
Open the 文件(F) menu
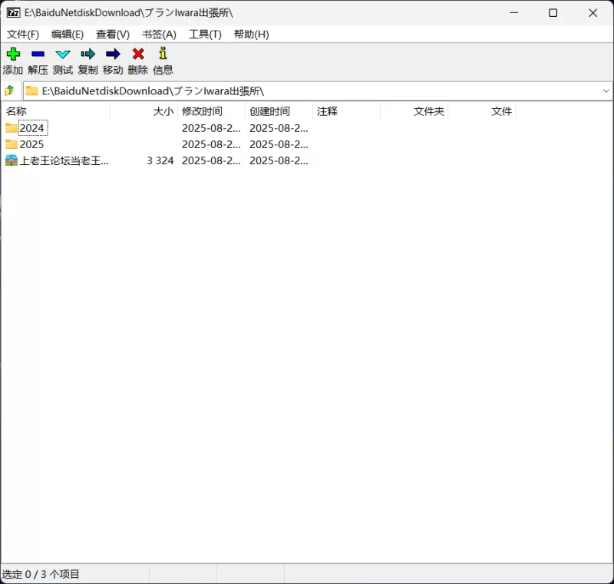click(23, 35)
